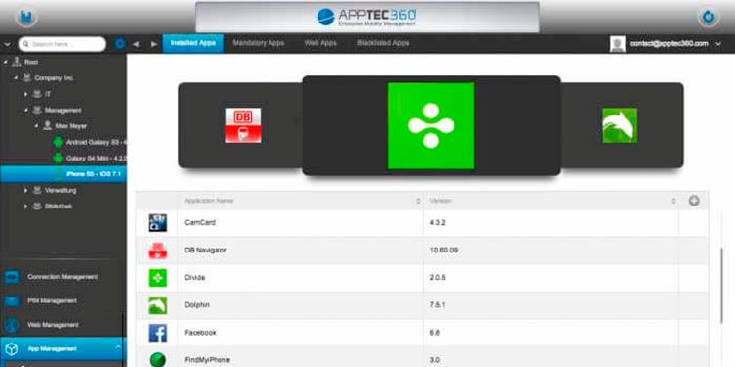
Task: Switch to Blacklisted Apps tab
Action: (x=382, y=43)
